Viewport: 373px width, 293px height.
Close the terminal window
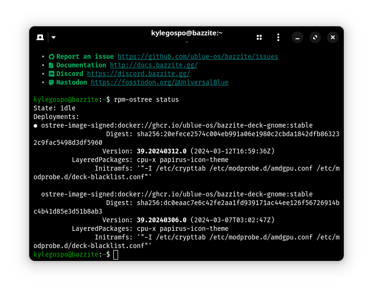tap(332, 37)
